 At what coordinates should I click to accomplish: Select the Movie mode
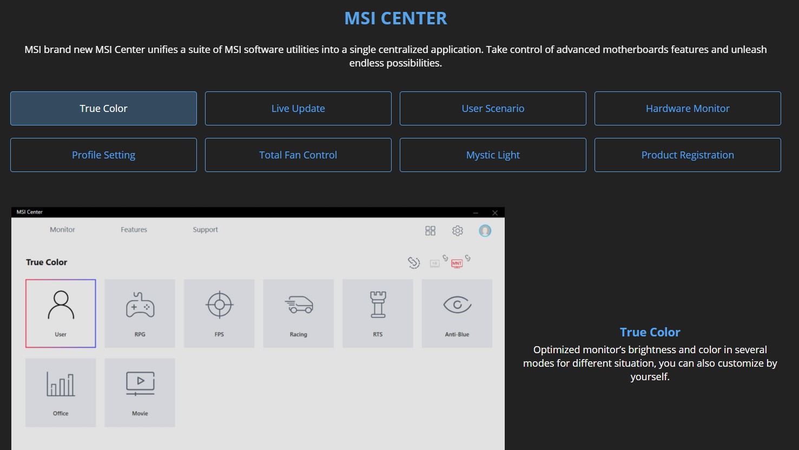point(140,392)
